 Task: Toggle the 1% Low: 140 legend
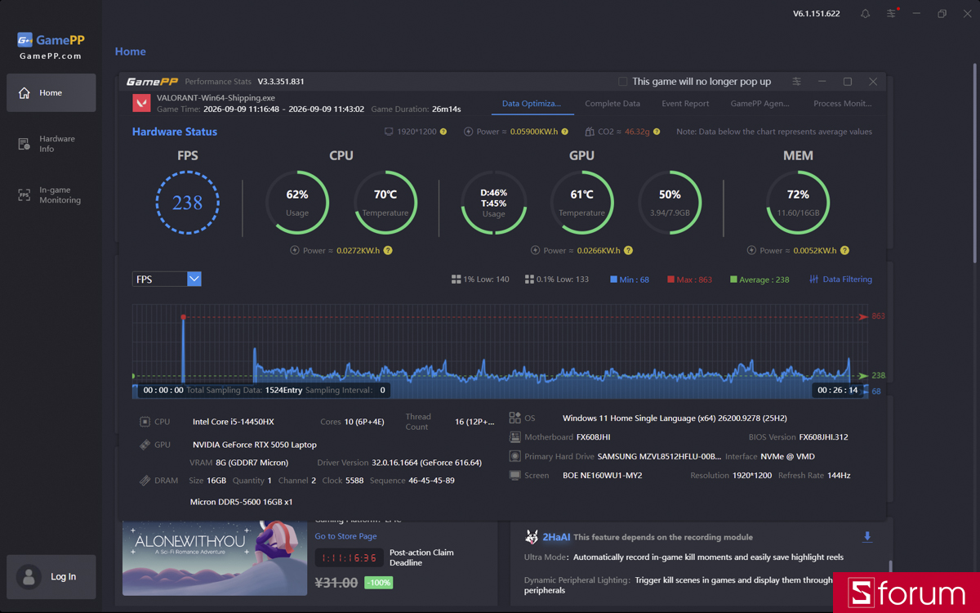480,280
